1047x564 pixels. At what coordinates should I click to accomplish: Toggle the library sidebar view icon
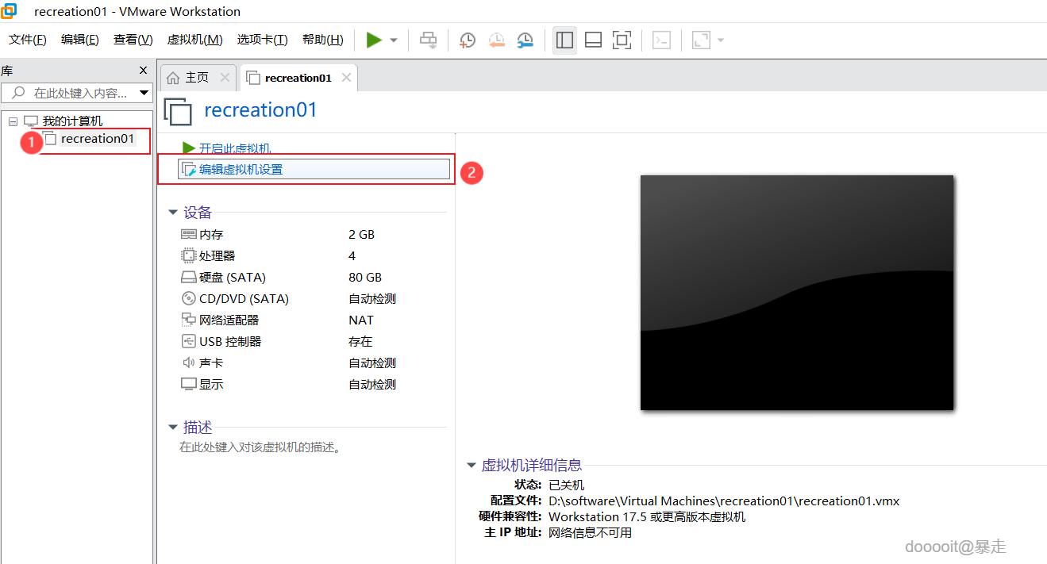point(565,40)
